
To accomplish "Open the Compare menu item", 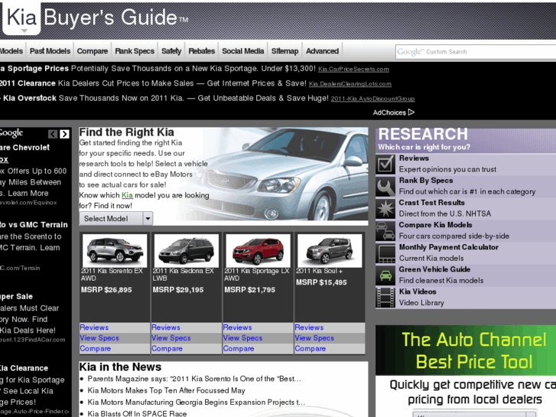I will 93,51.
